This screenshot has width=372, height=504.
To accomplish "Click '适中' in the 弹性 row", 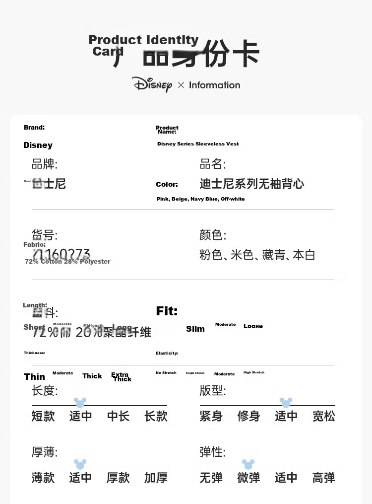I will click(x=286, y=478).
